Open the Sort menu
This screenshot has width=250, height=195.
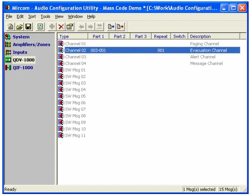[32, 16]
